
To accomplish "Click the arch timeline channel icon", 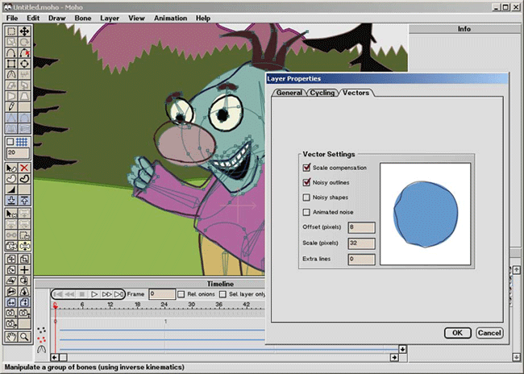I will pos(41,349).
